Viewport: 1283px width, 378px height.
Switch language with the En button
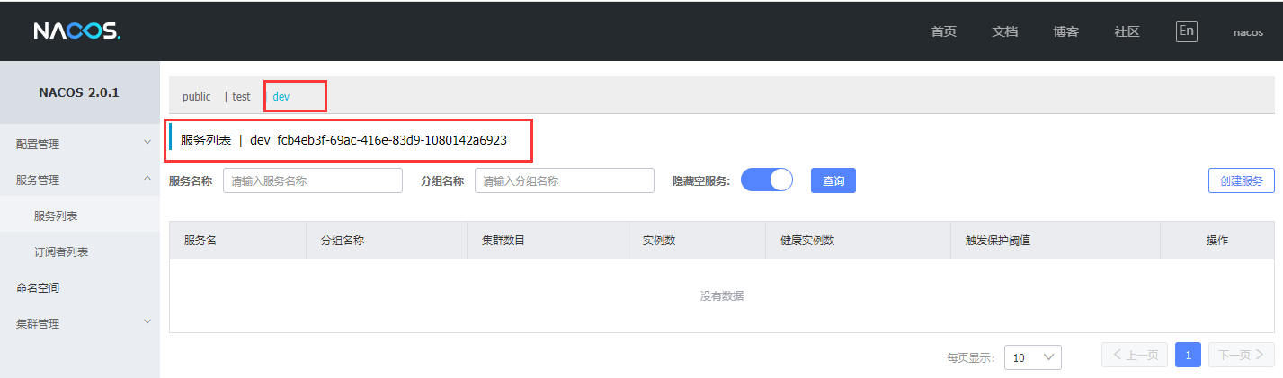coord(1187,31)
